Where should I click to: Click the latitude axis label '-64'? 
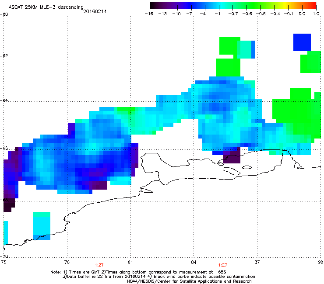pyautogui.click(x=4, y=100)
